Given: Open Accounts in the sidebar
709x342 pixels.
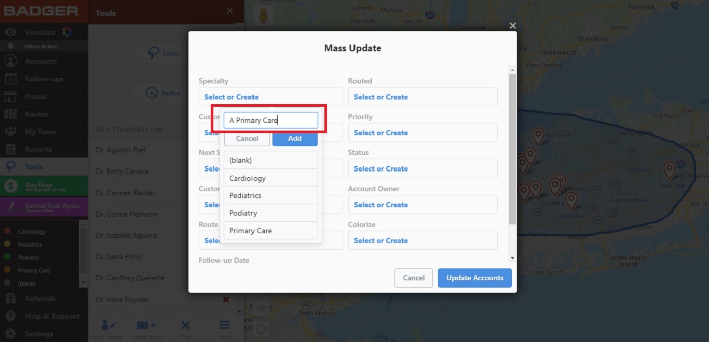Looking at the screenshot, I should [44, 61].
